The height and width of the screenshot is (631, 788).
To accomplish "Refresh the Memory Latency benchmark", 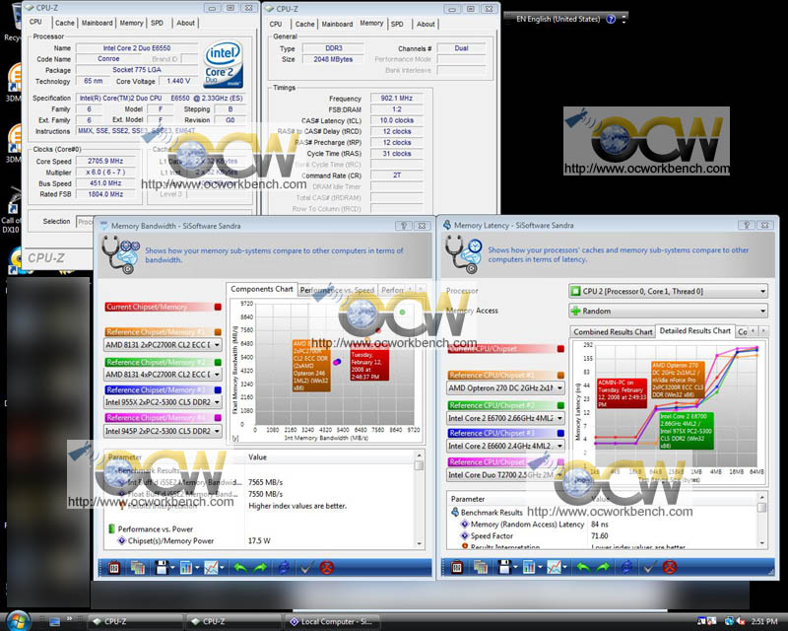I will [x=626, y=568].
